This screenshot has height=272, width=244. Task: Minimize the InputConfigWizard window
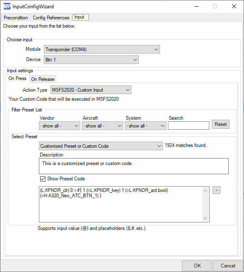point(196,7)
